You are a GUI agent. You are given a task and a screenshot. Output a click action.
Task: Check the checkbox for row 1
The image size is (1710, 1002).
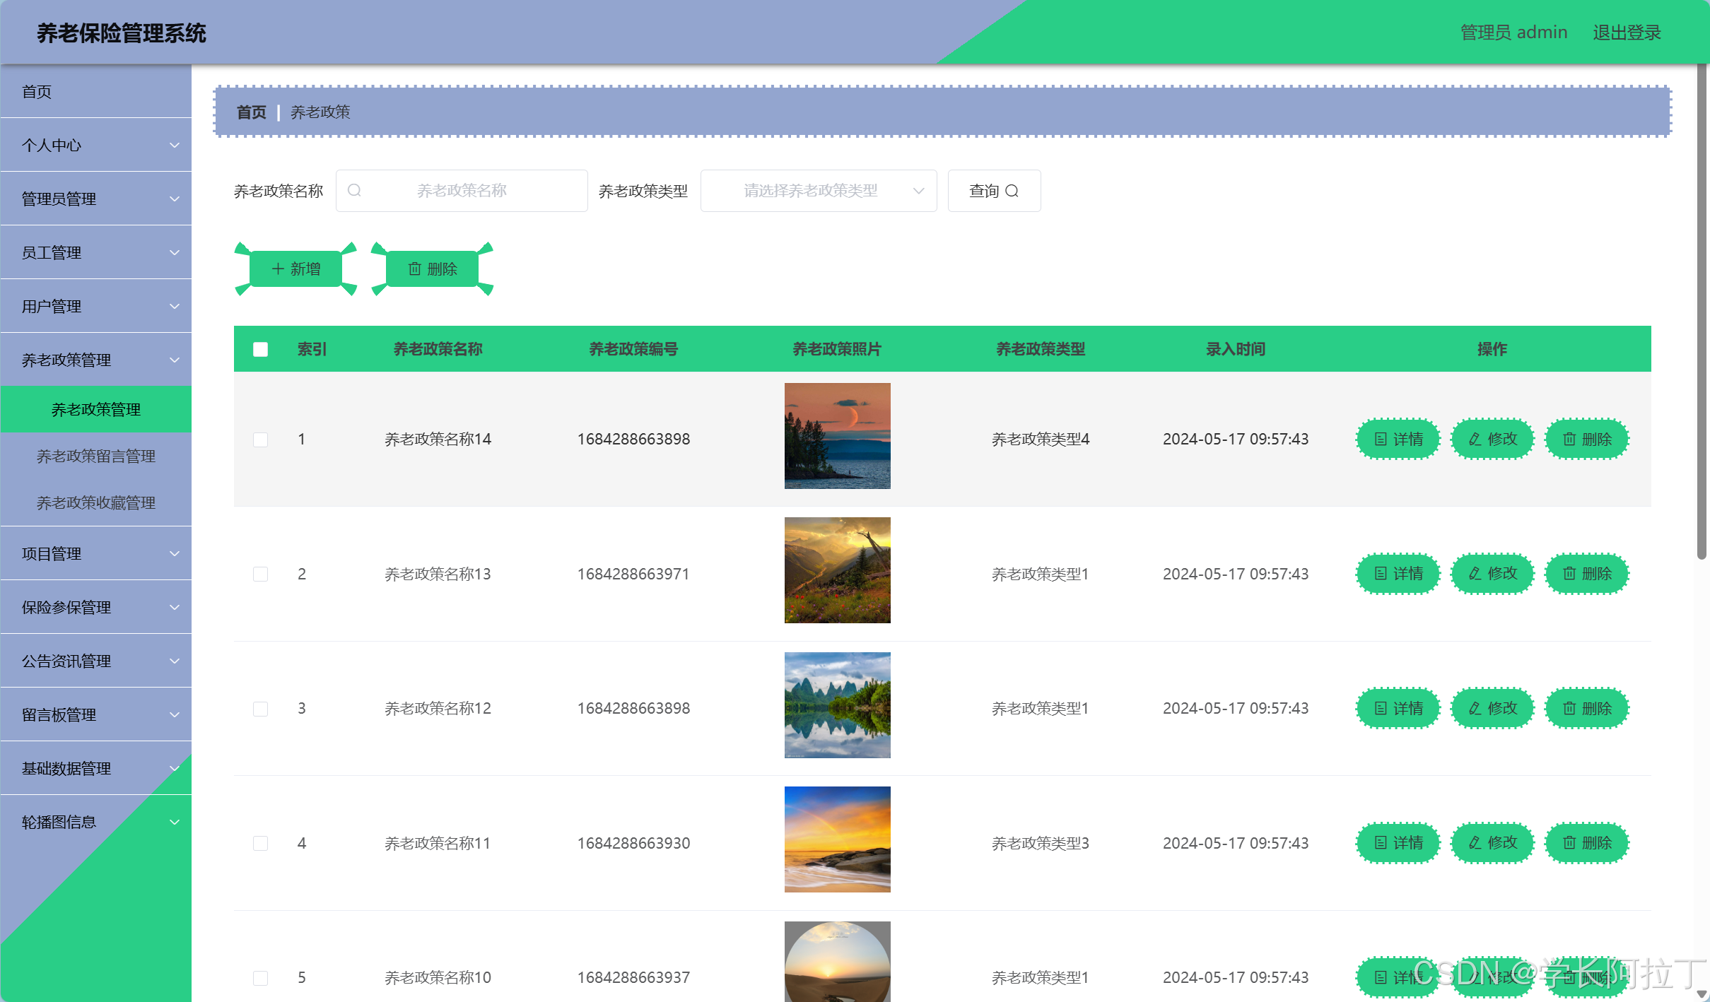(260, 439)
